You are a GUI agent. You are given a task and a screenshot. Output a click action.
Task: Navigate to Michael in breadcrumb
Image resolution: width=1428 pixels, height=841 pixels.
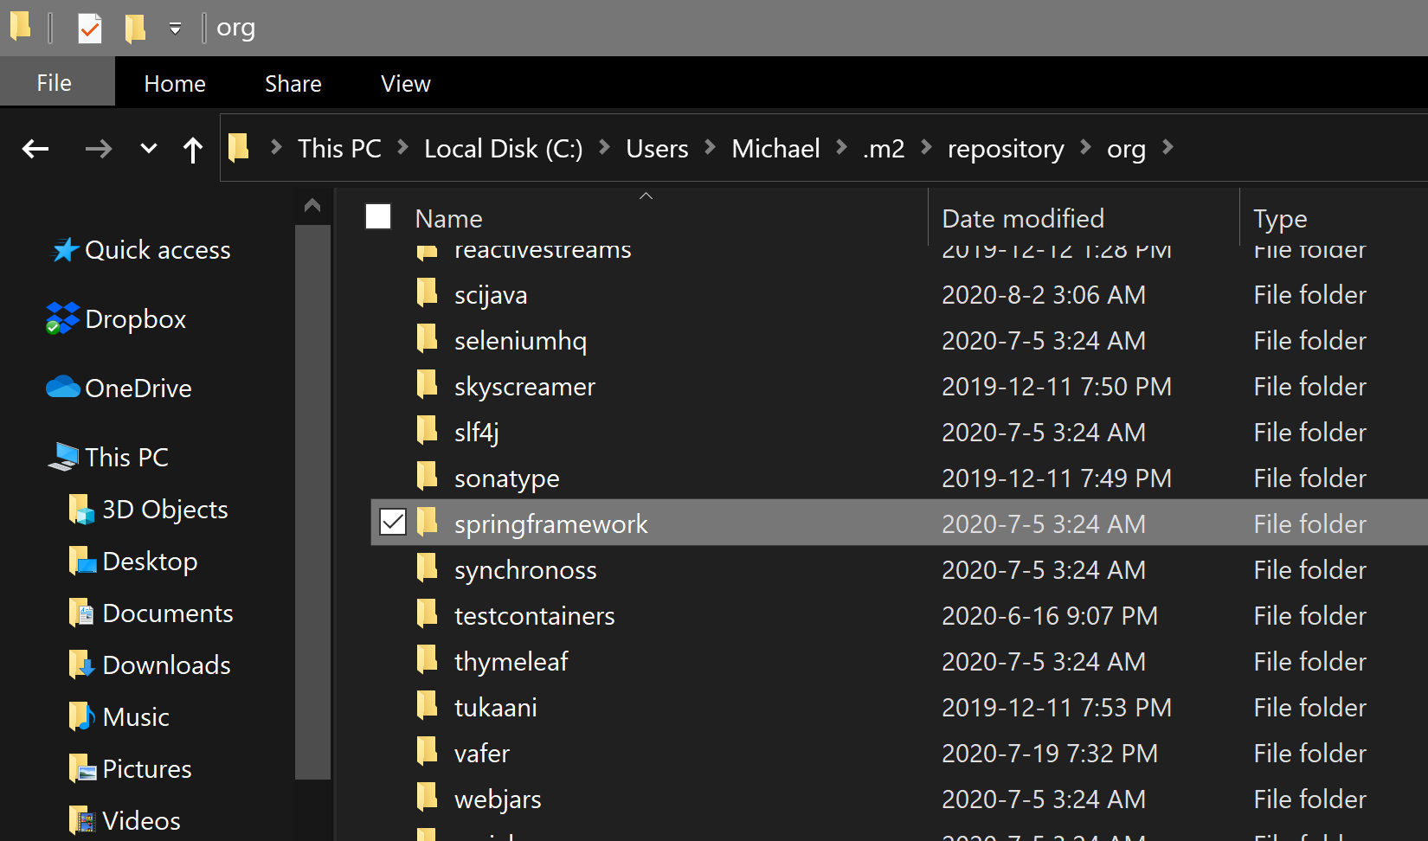[775, 149]
